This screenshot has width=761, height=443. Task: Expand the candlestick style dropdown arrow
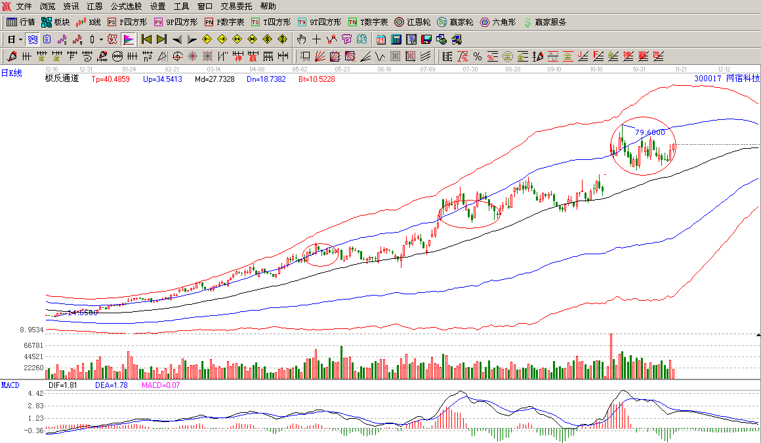tap(101, 39)
